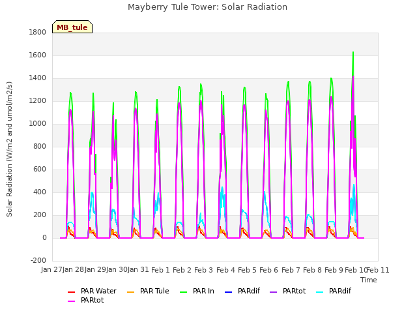Click the 0 y-axis tick label
The height and width of the screenshot is (313, 417).
pyautogui.click(x=44, y=237)
